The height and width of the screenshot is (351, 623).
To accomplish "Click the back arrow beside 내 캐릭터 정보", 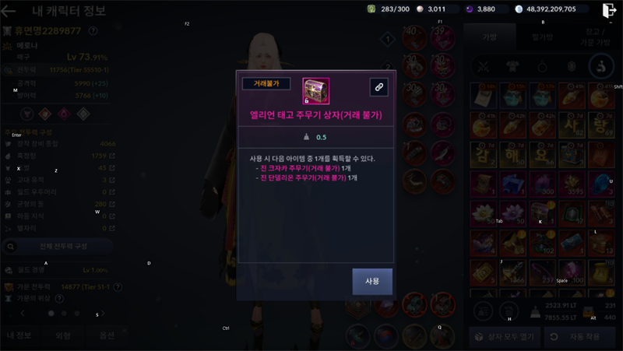I will coord(9,11).
